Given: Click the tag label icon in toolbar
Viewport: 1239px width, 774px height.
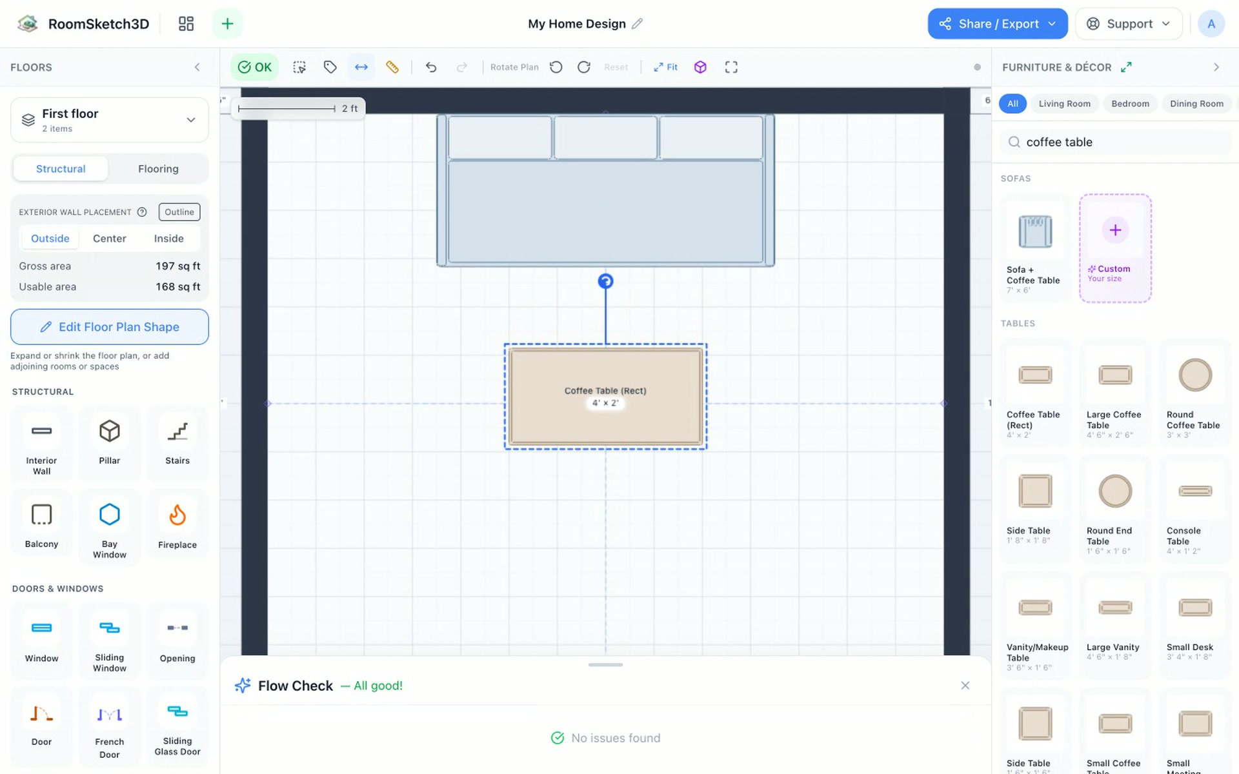Looking at the screenshot, I should (330, 67).
